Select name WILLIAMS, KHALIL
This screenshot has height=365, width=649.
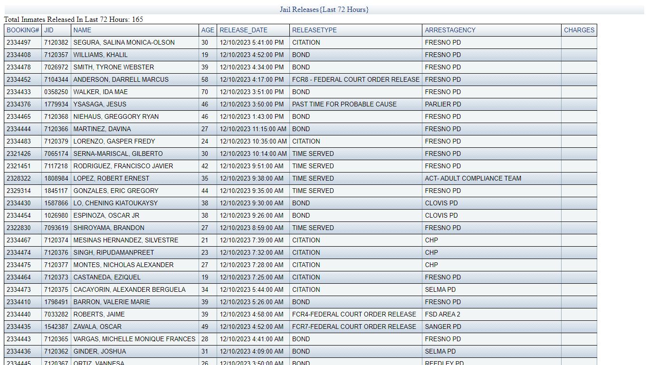click(100, 55)
